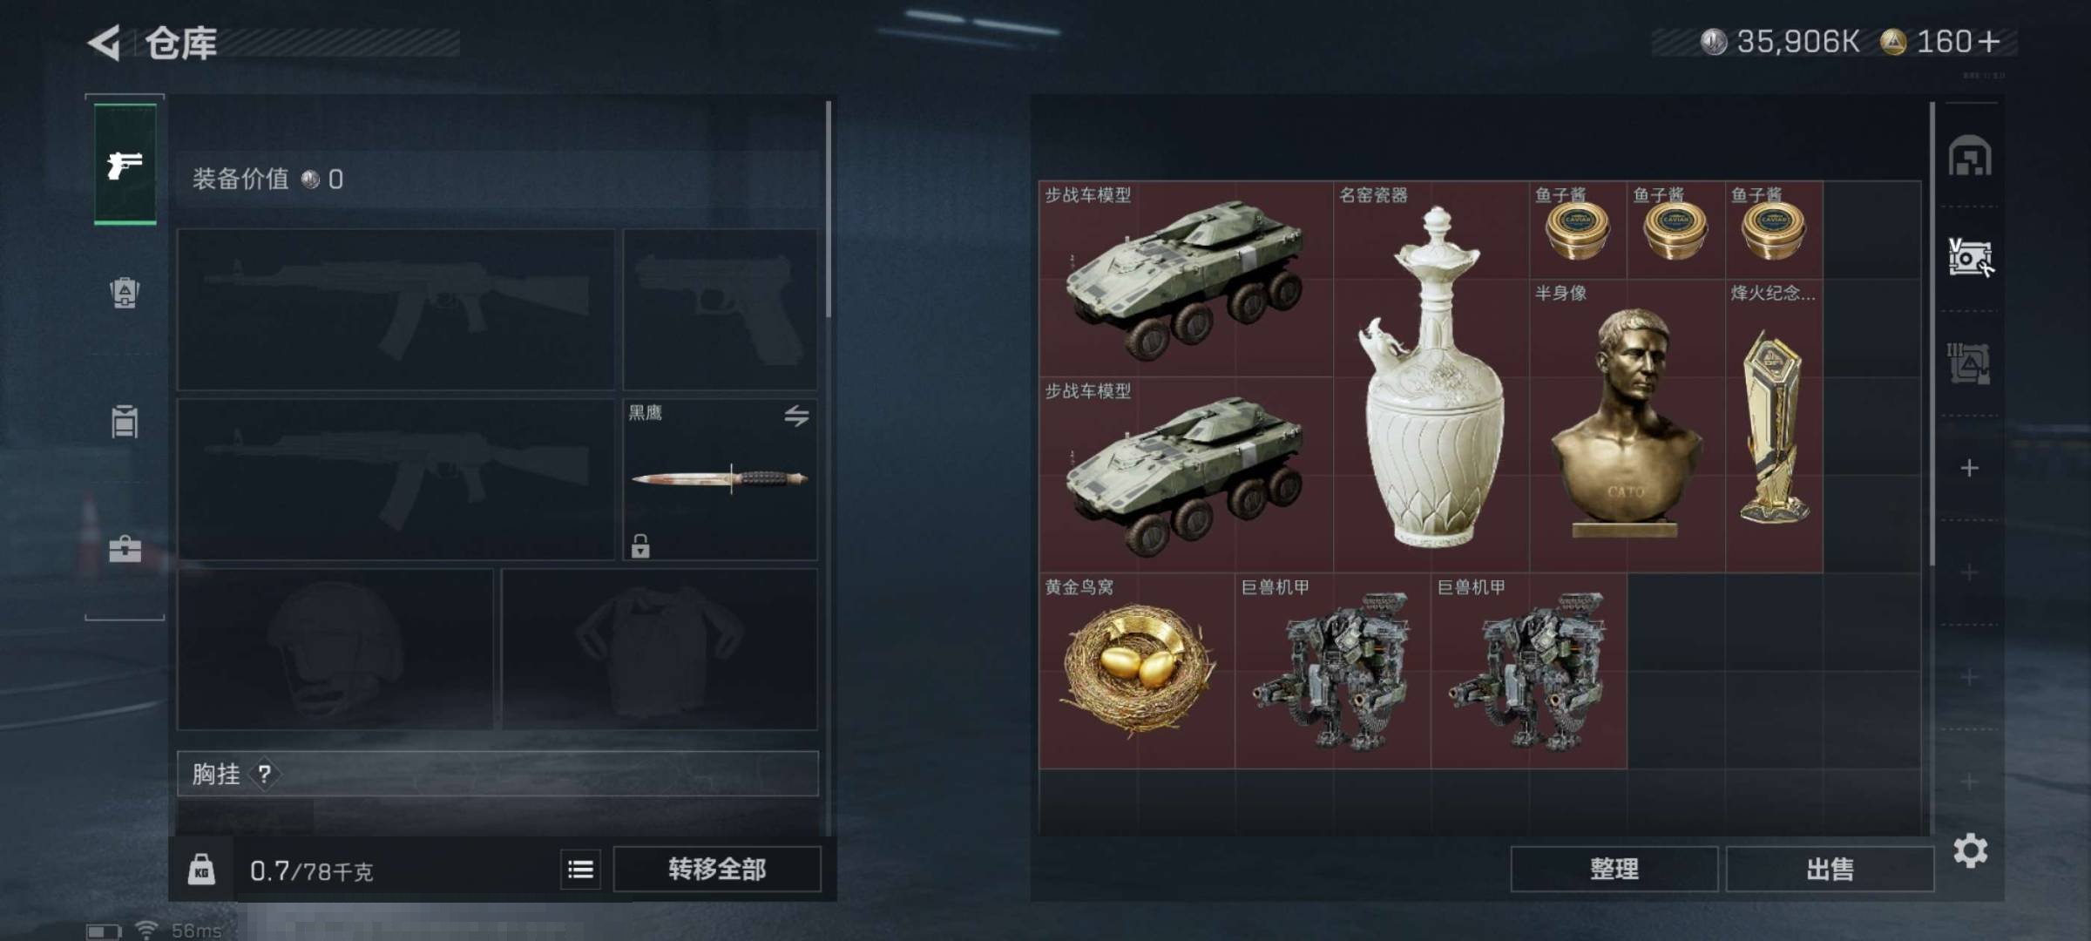The width and height of the screenshot is (2091, 941).
Task: Click 转移全部 button
Action: click(x=717, y=869)
